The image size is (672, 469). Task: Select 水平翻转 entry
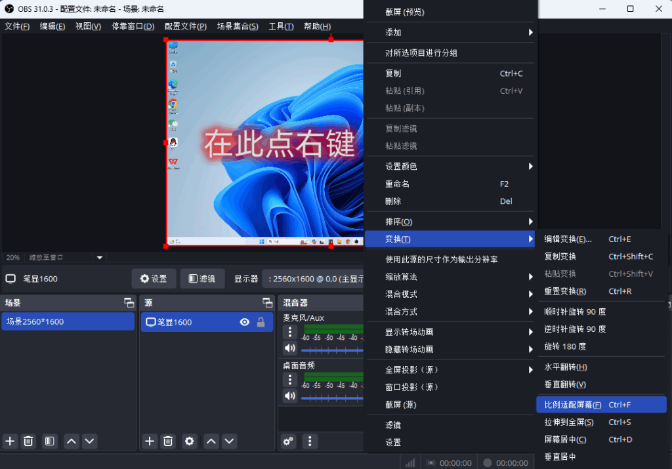(x=601, y=367)
